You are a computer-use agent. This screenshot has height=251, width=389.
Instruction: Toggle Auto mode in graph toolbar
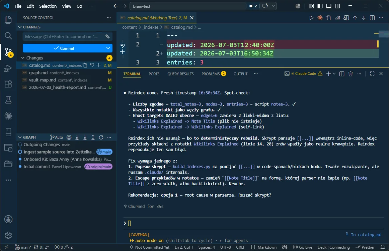[x=57, y=138]
